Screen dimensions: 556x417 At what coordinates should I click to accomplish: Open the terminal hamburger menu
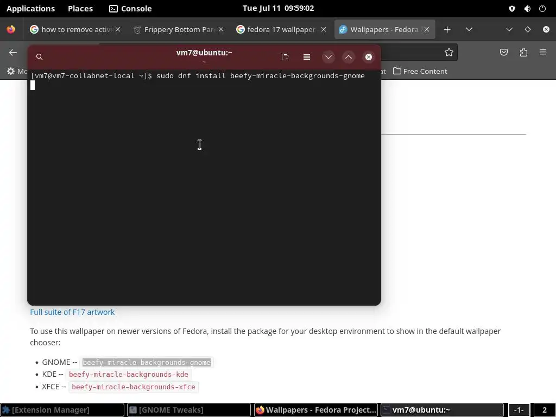(x=307, y=57)
